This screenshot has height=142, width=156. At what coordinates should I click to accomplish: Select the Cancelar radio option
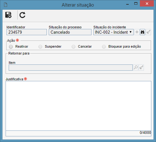[x=74, y=47]
